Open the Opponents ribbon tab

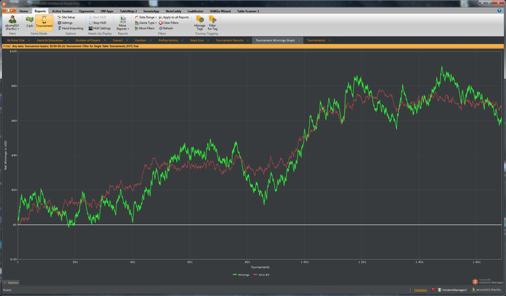(87, 11)
